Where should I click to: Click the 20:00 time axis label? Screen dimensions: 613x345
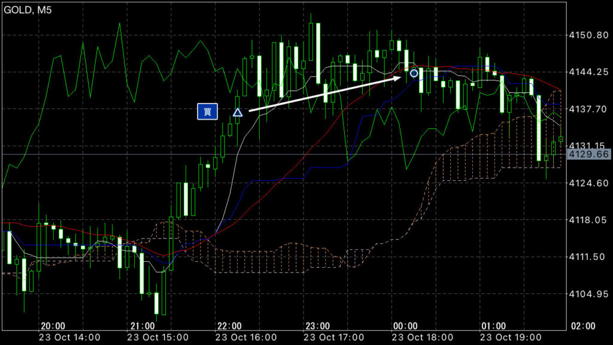click(53, 326)
